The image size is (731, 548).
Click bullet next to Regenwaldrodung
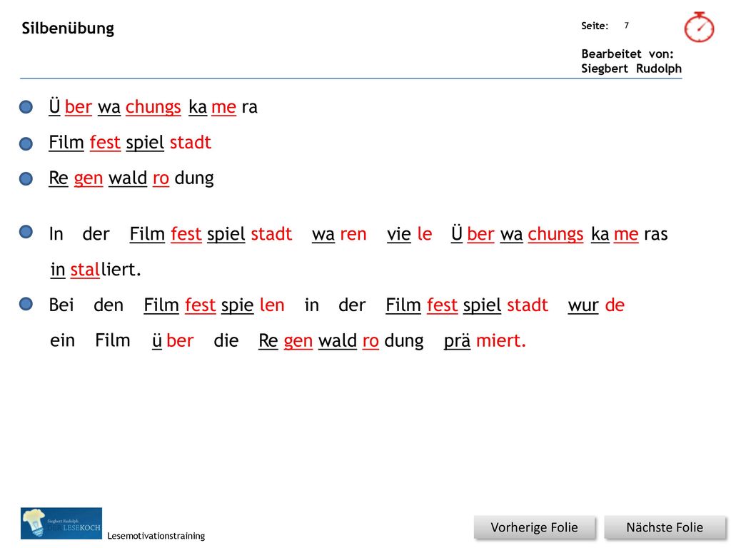point(26,179)
